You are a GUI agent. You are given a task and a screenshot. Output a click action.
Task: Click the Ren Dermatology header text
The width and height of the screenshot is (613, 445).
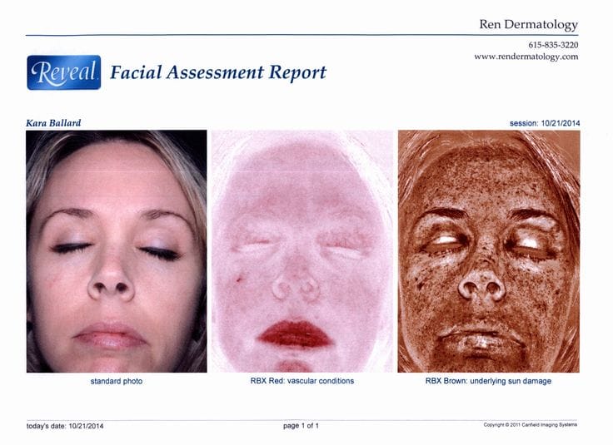coord(528,25)
